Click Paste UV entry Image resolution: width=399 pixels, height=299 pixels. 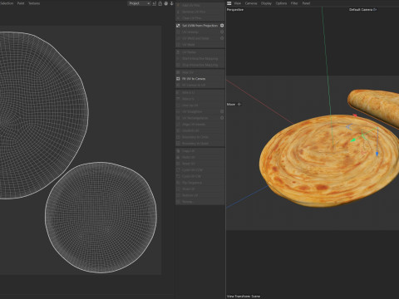(x=189, y=157)
